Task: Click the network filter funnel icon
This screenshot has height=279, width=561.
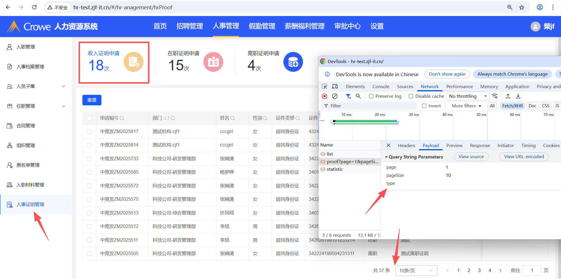Action: [x=348, y=96]
